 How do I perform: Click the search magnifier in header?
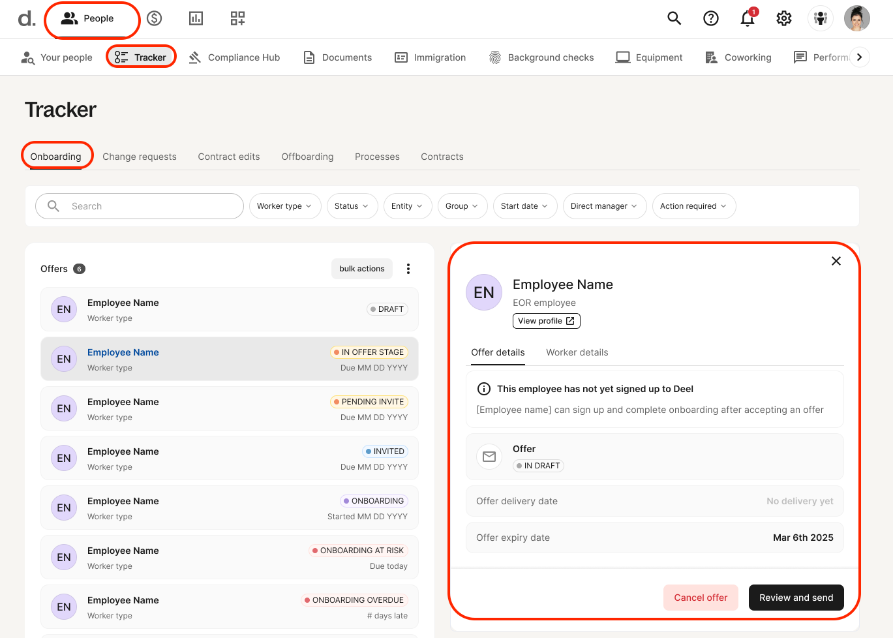[x=674, y=18]
